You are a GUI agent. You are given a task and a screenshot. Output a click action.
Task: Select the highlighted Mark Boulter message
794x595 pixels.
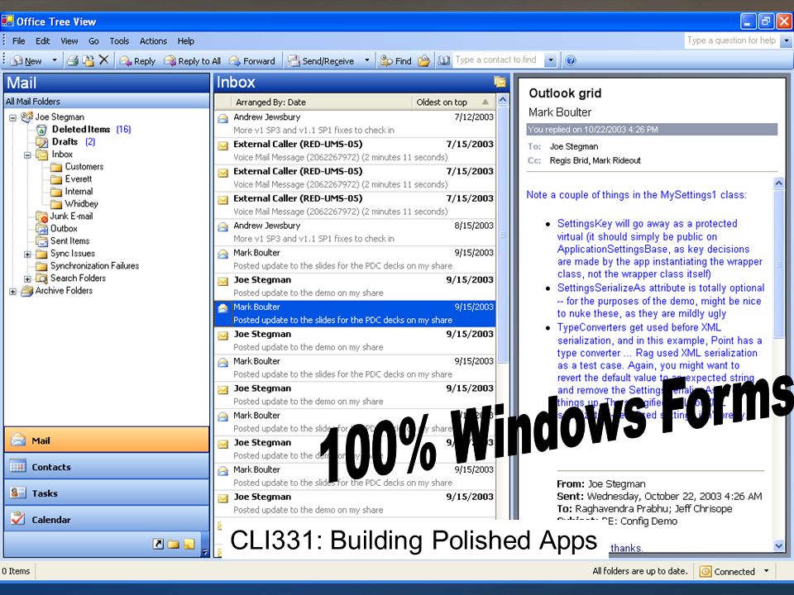tap(355, 314)
